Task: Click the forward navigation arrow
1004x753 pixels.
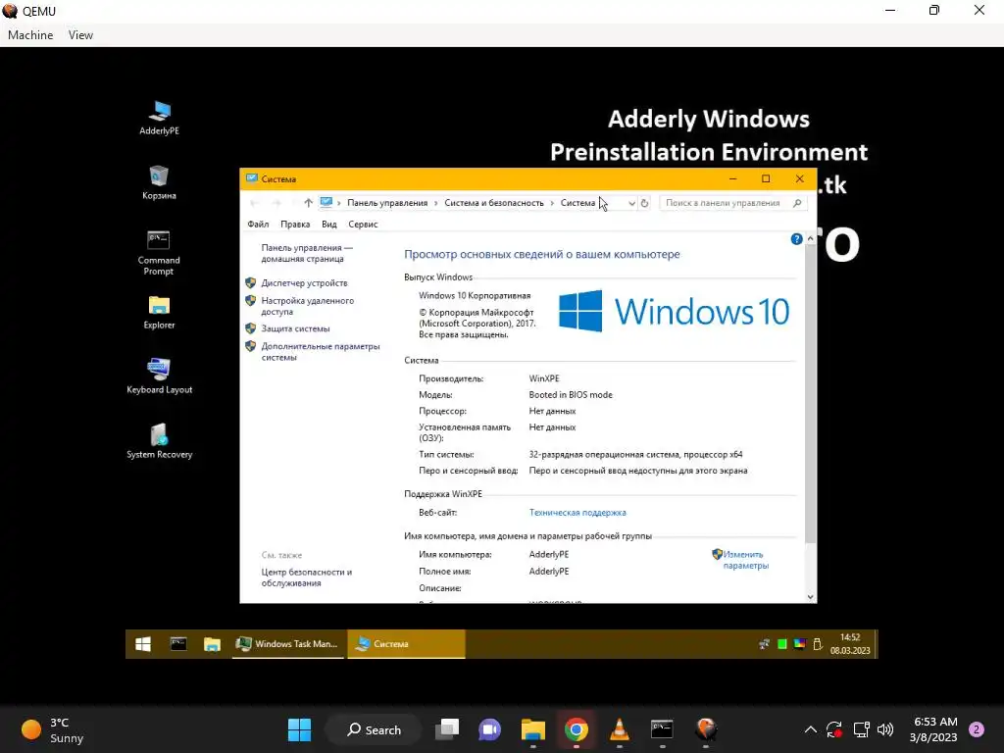Action: pos(276,203)
